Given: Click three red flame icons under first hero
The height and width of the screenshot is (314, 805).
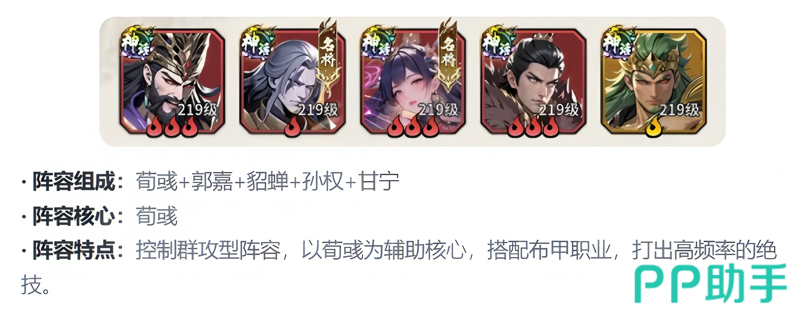Looking at the screenshot, I should tap(172, 127).
